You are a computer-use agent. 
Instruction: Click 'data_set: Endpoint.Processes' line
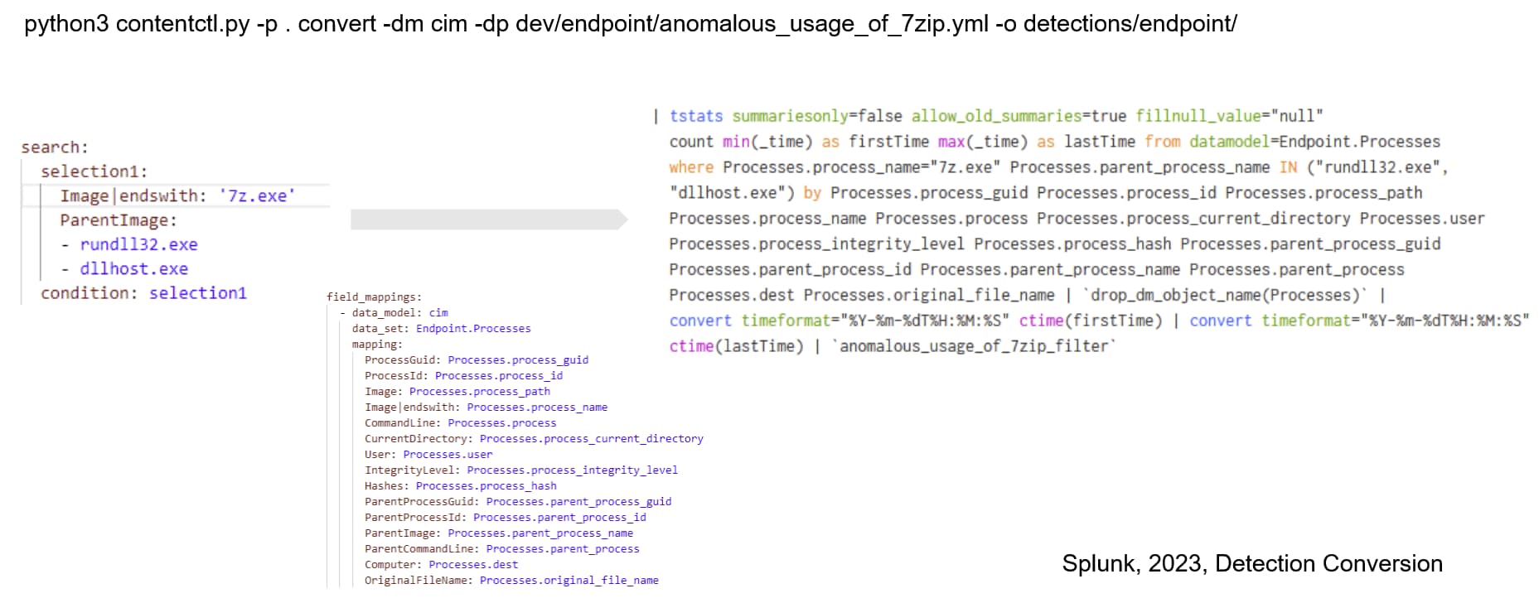[442, 329]
